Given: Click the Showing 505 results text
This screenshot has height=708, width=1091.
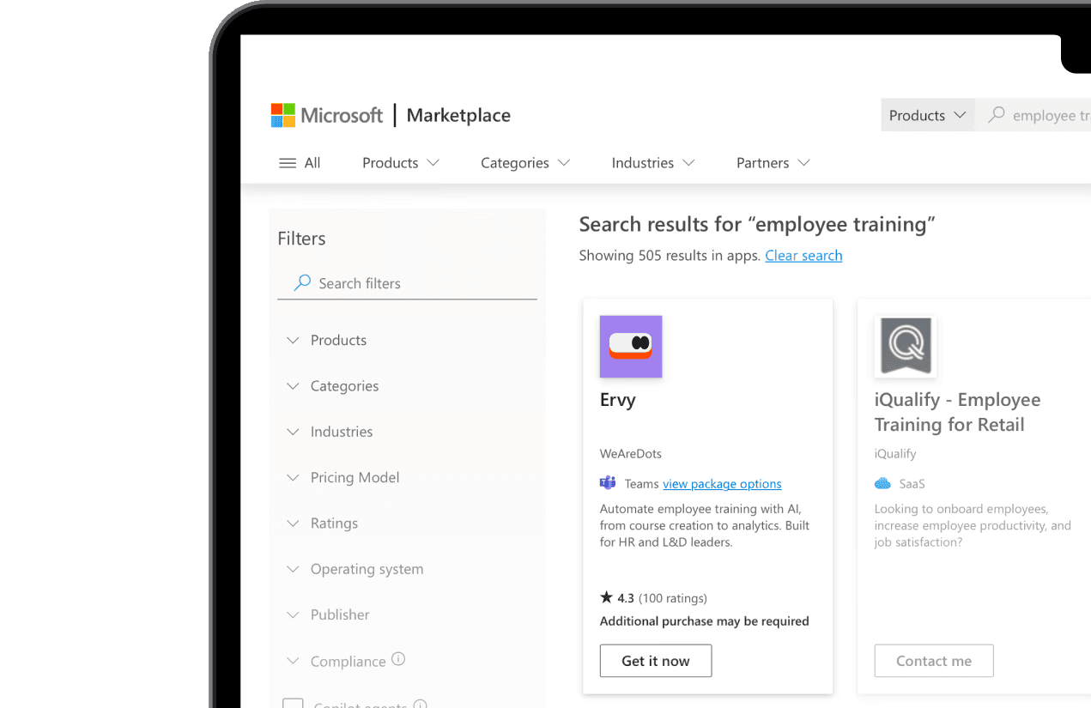Looking at the screenshot, I should pyautogui.click(x=670, y=256).
